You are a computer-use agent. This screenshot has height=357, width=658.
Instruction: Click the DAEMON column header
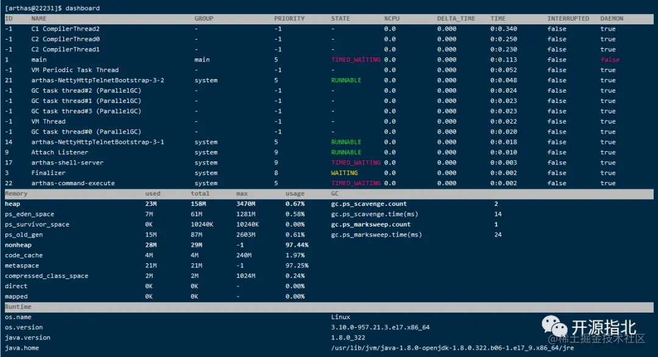[612, 18]
